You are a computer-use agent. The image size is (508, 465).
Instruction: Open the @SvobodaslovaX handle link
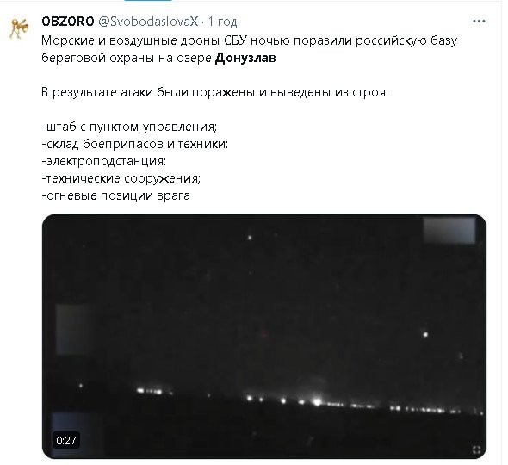coord(148,22)
